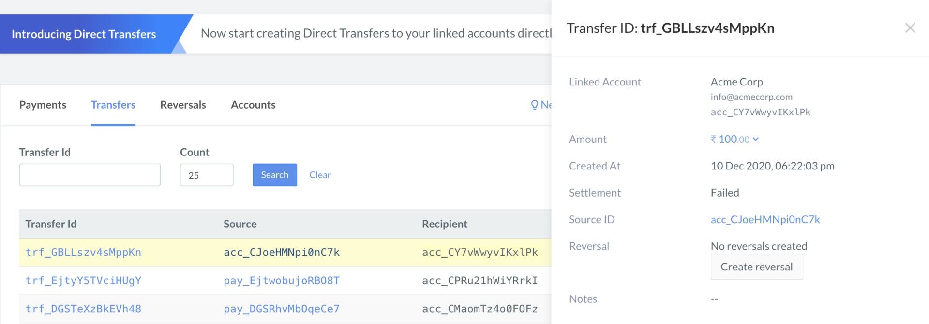Select the Accounts tab
Image resolution: width=929 pixels, height=324 pixels.
coord(253,105)
